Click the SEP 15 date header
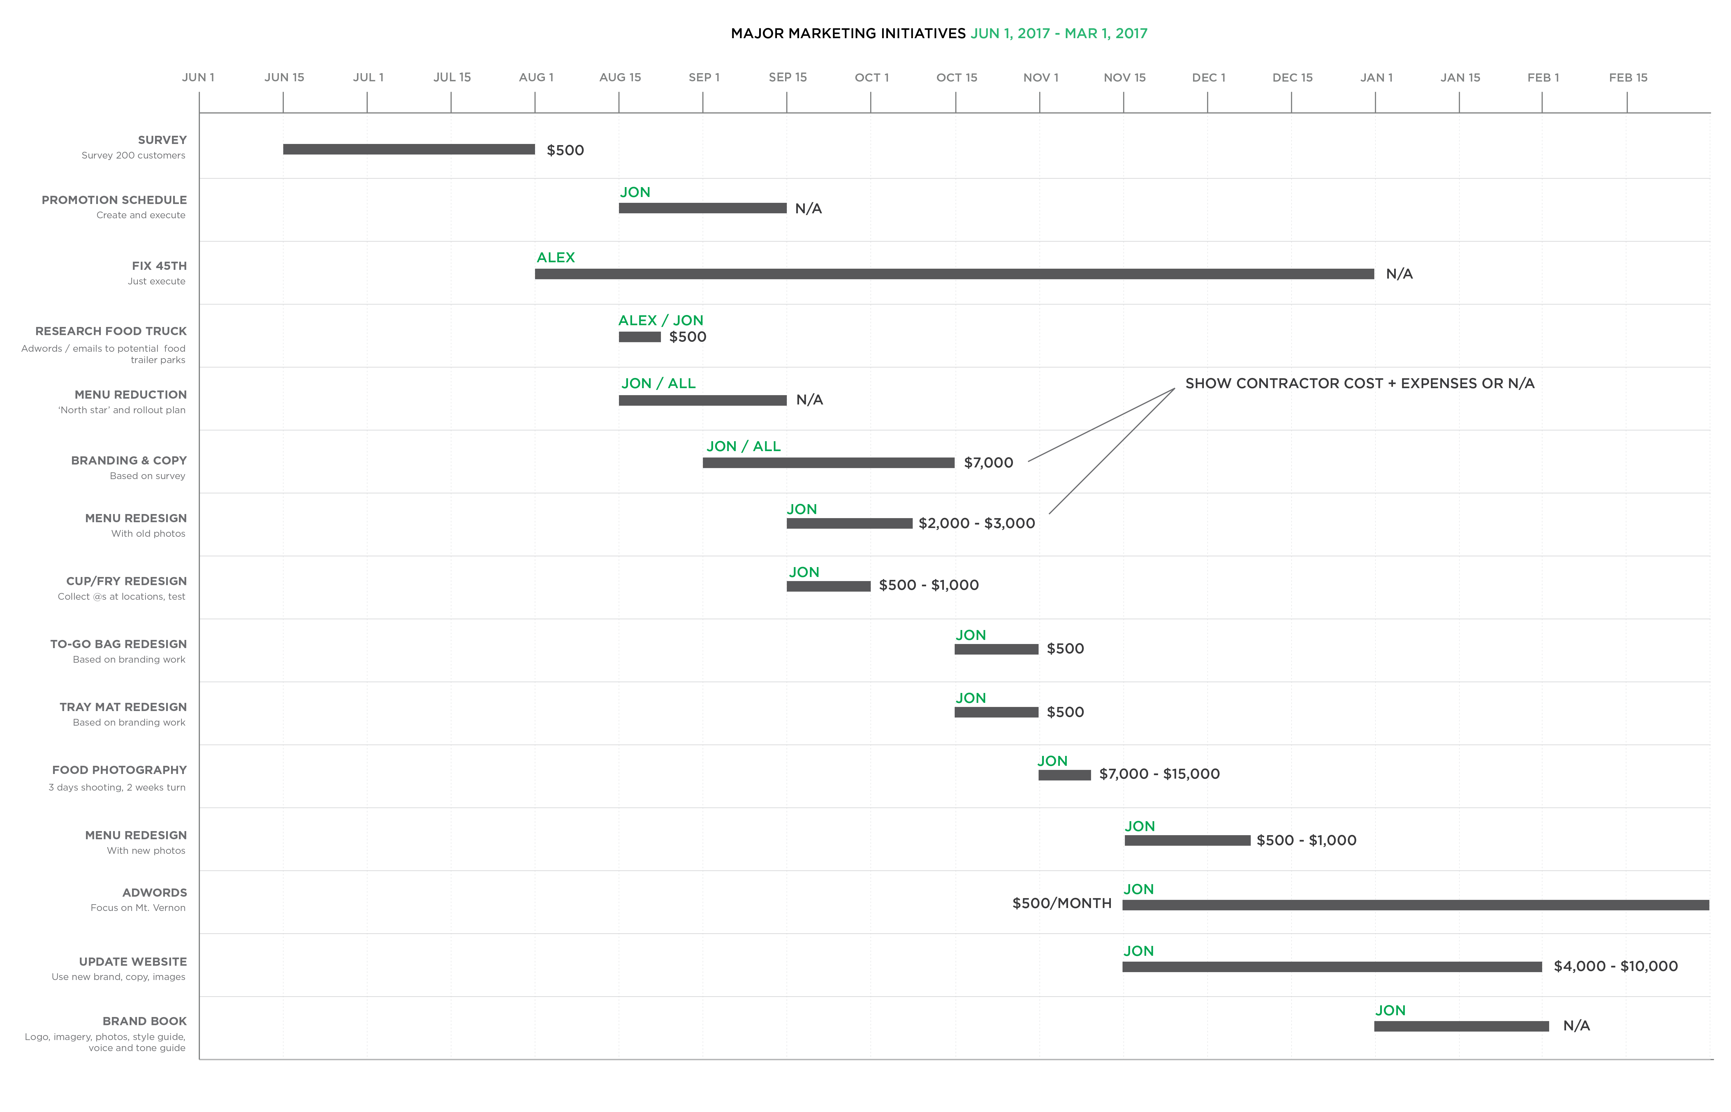This screenshot has width=1731, height=1112. 788,77
